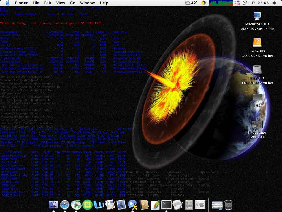The image size is (282, 212).
Task: Open the Finder icon in the Dock
Action: [x=53, y=205]
